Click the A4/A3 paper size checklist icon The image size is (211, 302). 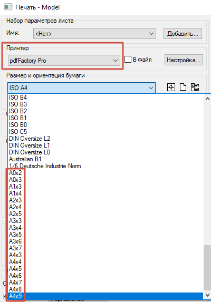195,87
